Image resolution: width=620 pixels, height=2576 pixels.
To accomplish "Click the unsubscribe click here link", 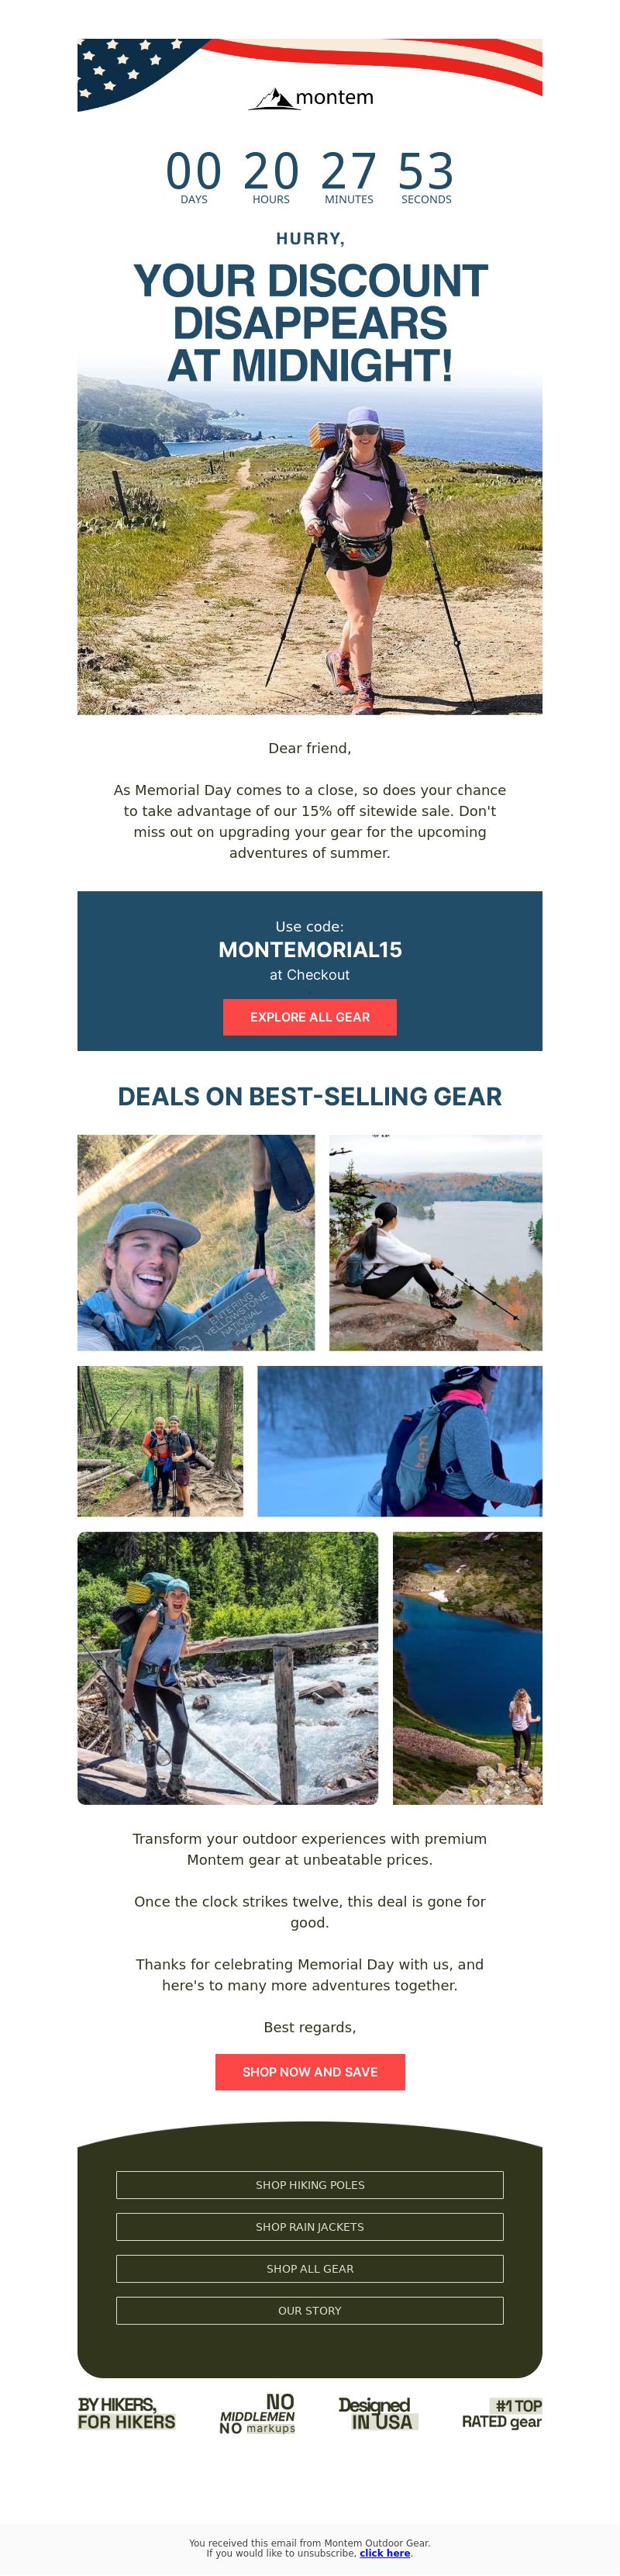I will pyautogui.click(x=384, y=2552).
